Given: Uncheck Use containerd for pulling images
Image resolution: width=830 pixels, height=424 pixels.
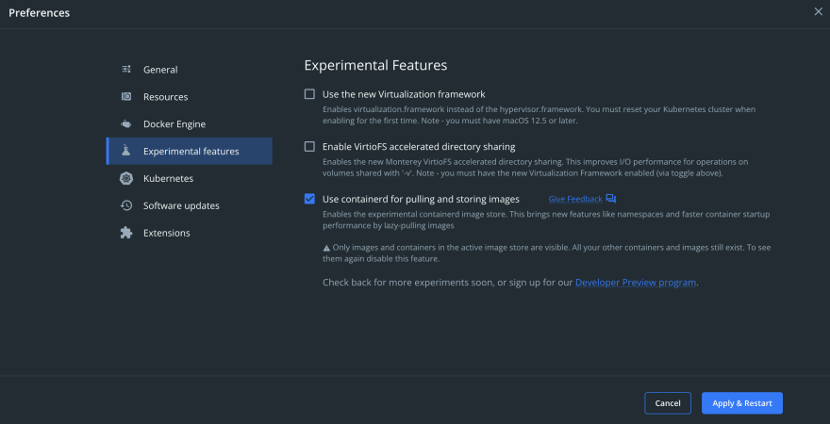Looking at the screenshot, I should pos(309,199).
